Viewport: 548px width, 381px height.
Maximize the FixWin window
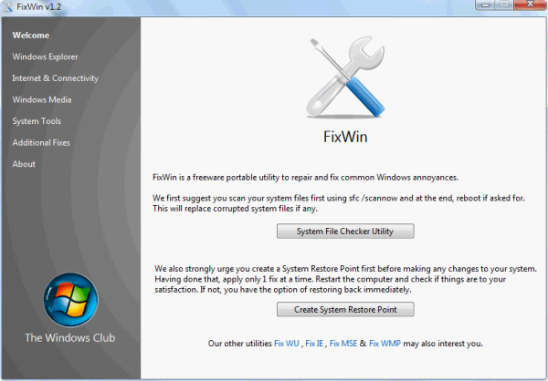pyautogui.click(x=504, y=5)
